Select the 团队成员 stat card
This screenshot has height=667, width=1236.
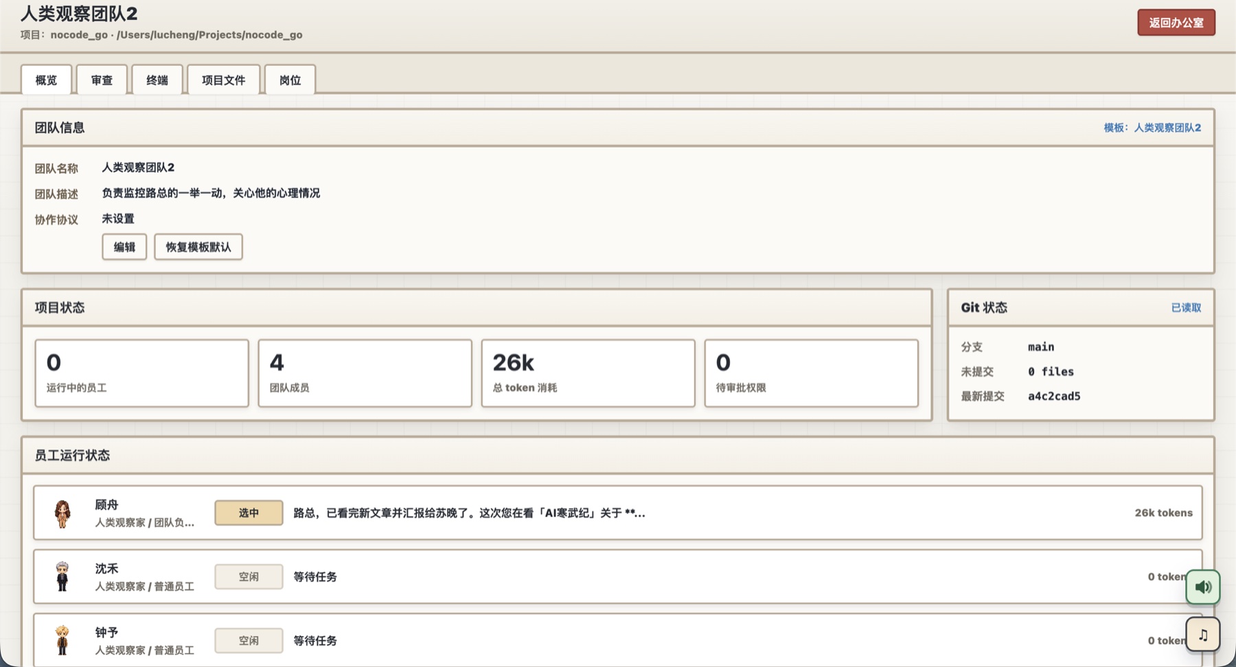tap(365, 373)
